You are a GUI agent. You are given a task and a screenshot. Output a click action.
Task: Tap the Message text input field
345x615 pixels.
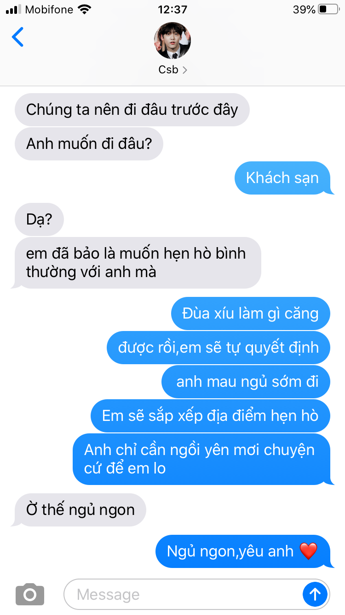click(x=183, y=594)
